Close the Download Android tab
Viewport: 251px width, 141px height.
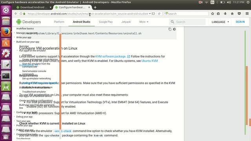tap(51, 7)
